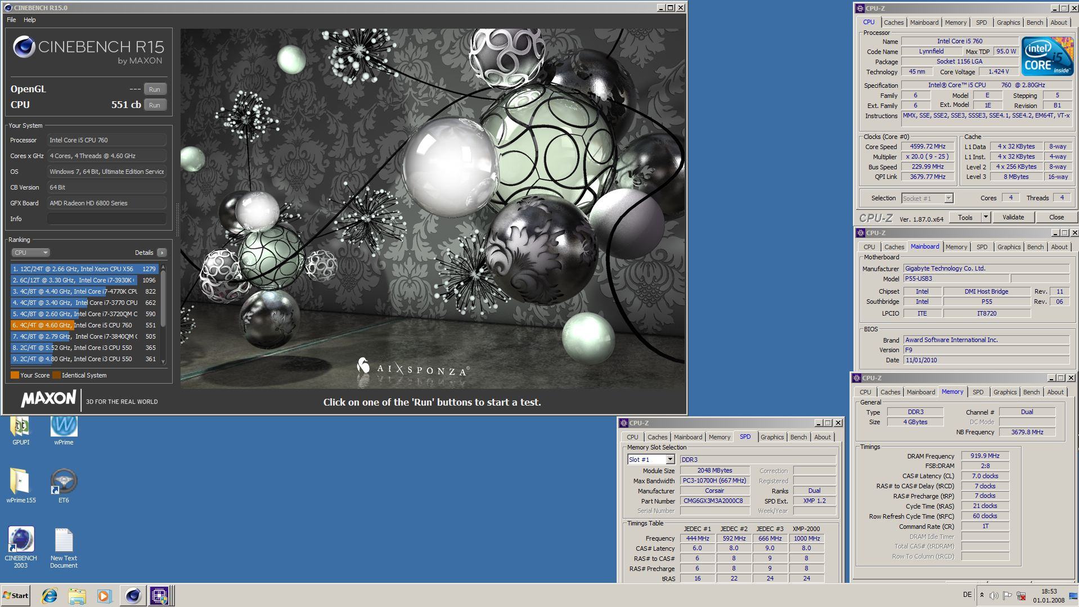Open the File menu in Cinebench
The width and height of the screenshot is (1079, 607).
tap(11, 20)
